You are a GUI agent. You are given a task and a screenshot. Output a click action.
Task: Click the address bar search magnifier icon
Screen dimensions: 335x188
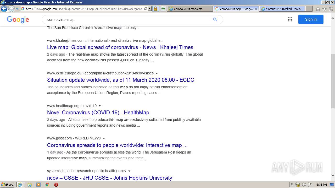(146, 9)
